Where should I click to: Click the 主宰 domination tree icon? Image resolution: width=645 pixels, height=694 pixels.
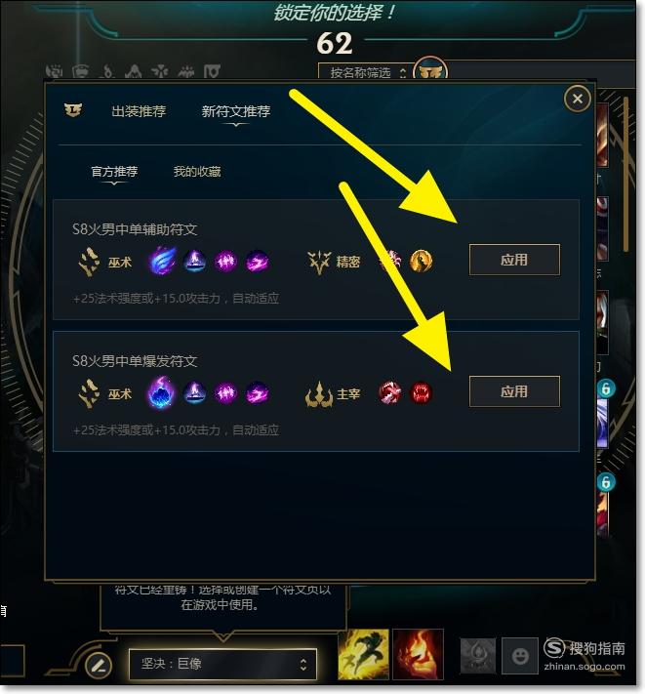point(318,394)
